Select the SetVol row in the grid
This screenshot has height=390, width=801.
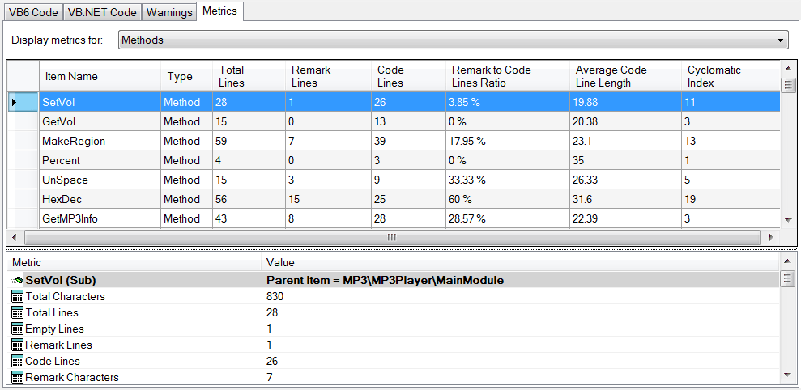(x=394, y=102)
